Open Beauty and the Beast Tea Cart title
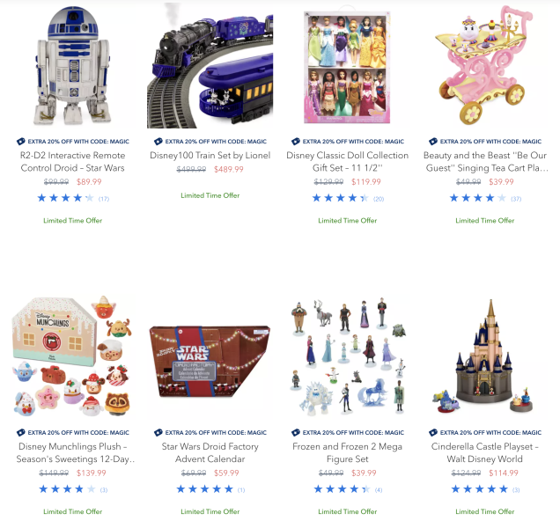 click(x=485, y=161)
